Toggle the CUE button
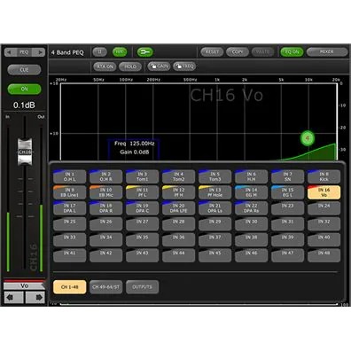Screen dimensions: 351x351 pos(24,70)
